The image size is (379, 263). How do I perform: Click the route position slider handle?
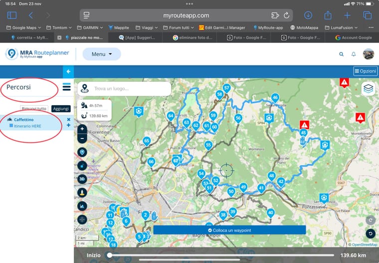(x=110, y=255)
